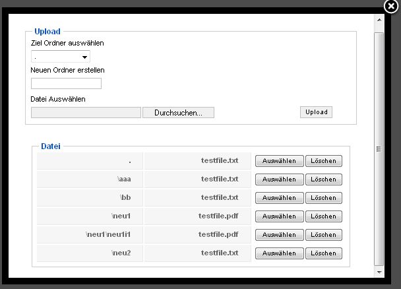Screen dimensions: 401x289
Task: Click testfile.txt filename in \neu2 row
Action: pos(220,253)
